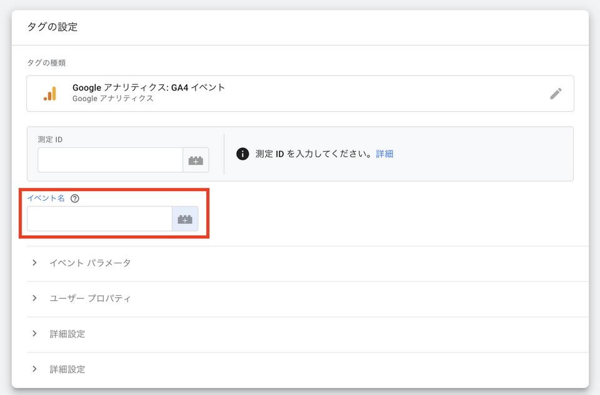Viewport: 600px width, 395px height.
Task: Focus the イベント名 text input
Action: 99,219
